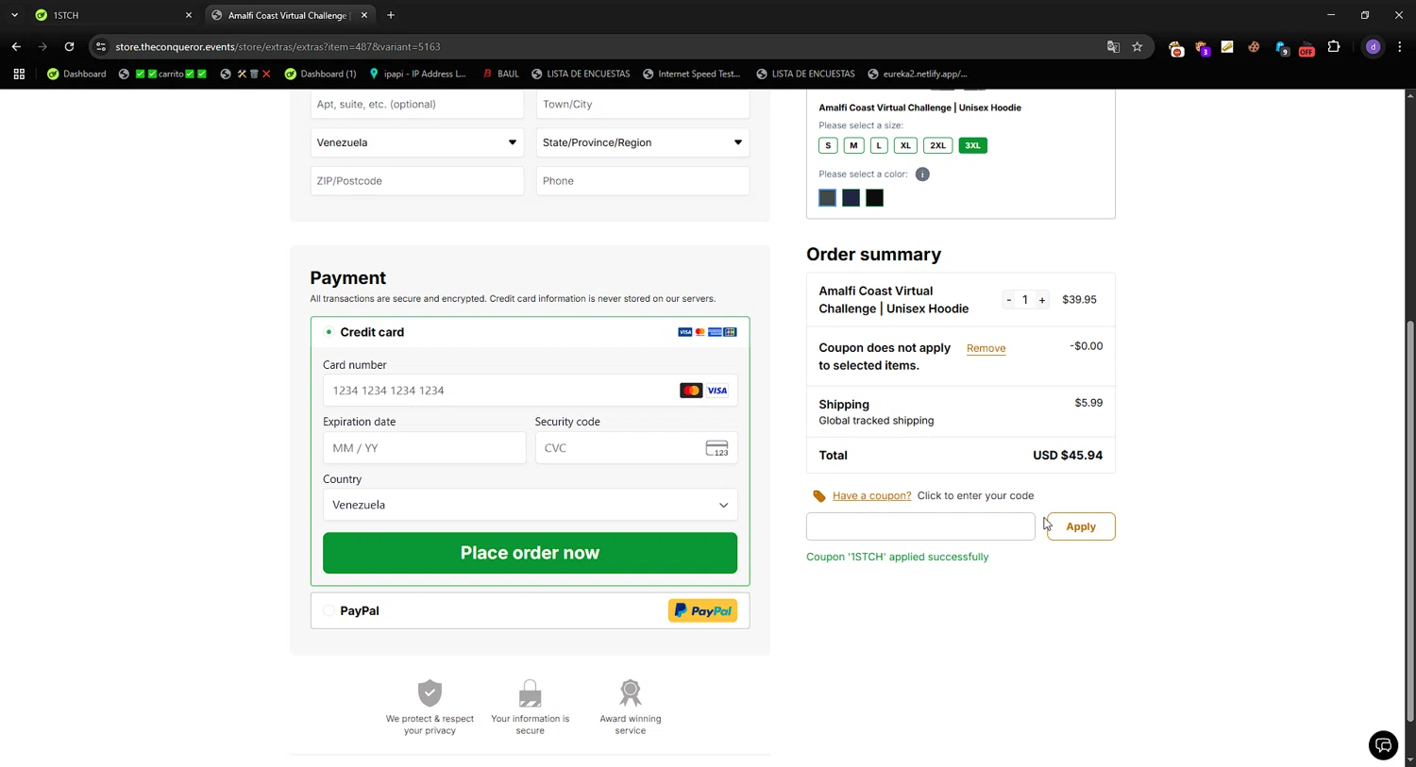Remove the applied coupon
1416x767 pixels.
coord(986,348)
